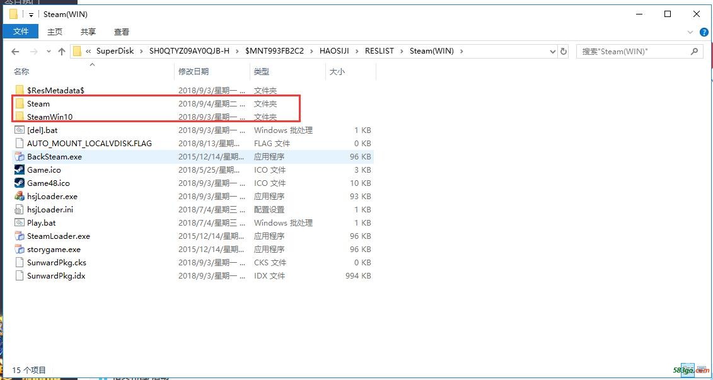The height and width of the screenshot is (380, 713).
Task: Click the BackSteam.exe application icon
Action: [20, 157]
